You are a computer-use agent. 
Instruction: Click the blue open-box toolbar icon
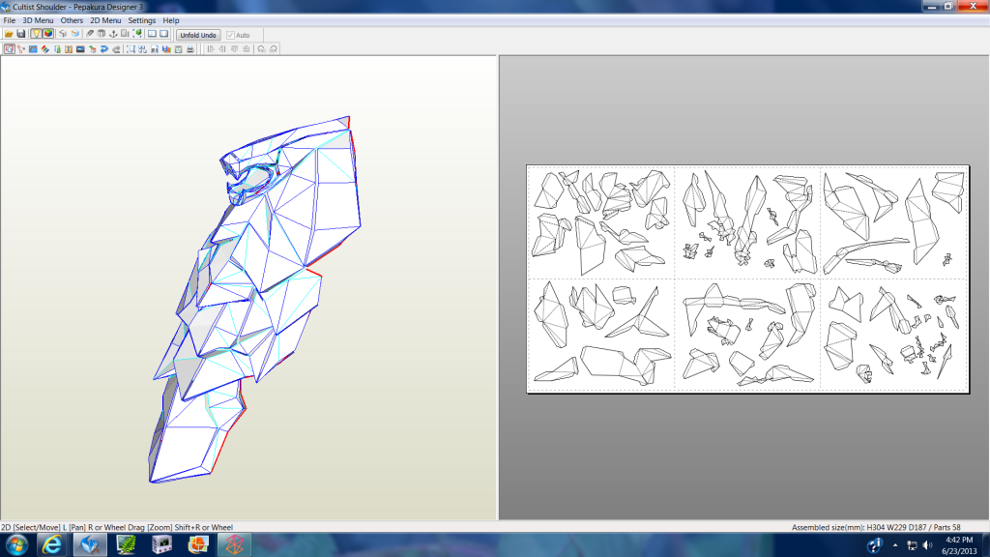pyautogui.click(x=75, y=34)
